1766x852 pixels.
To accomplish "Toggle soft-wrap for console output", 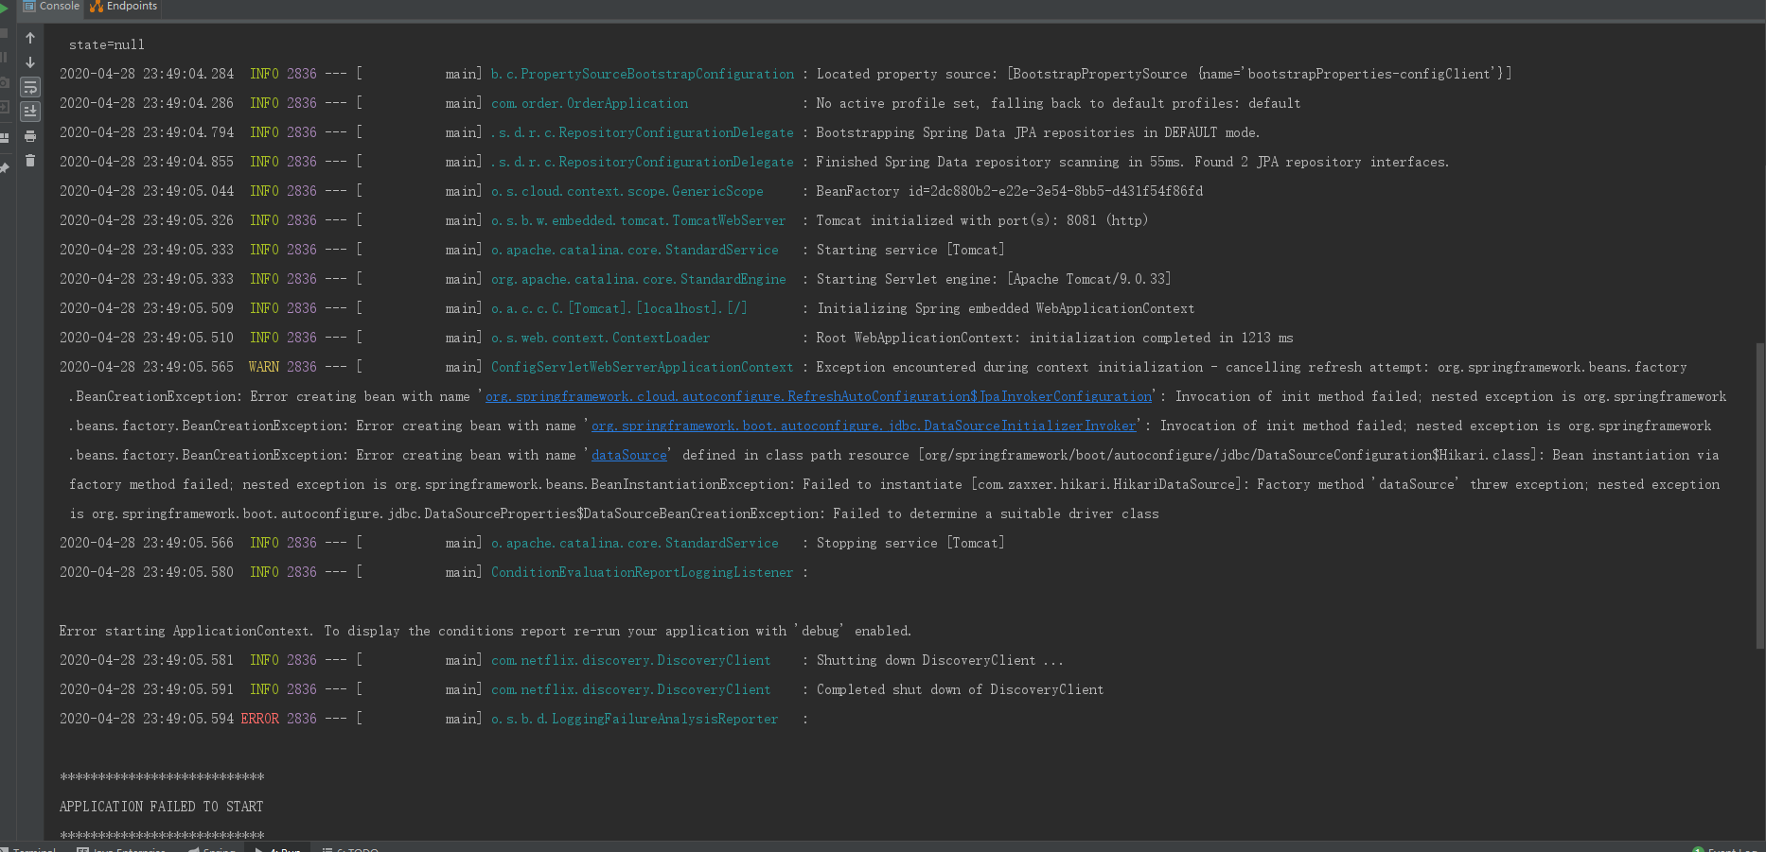I will click(x=30, y=87).
